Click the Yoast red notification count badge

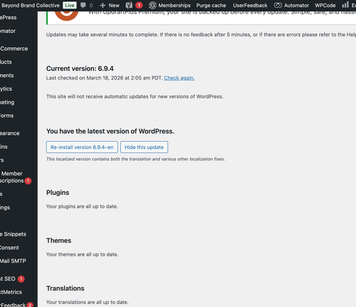point(139,5)
